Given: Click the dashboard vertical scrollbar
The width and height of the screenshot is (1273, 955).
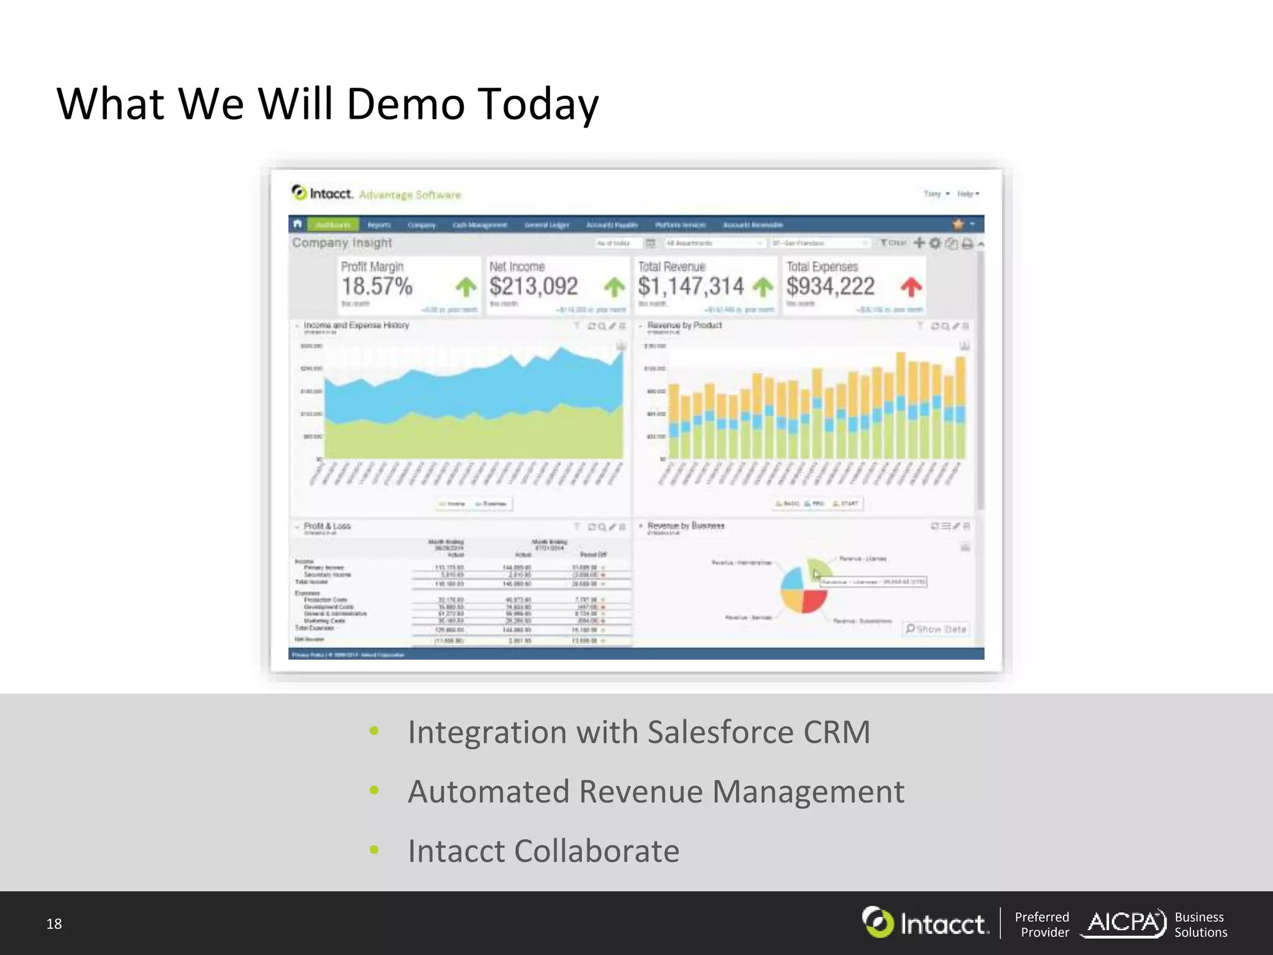Looking at the screenshot, I should [x=980, y=379].
